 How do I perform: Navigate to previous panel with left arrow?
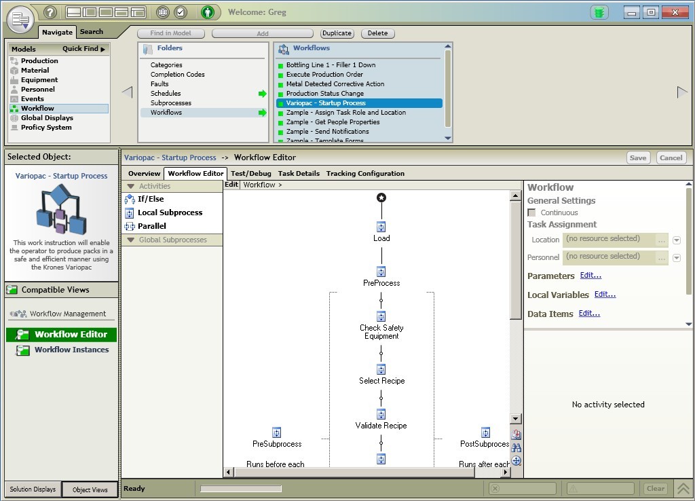(128, 92)
